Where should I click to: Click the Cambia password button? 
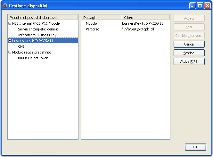point(189,36)
